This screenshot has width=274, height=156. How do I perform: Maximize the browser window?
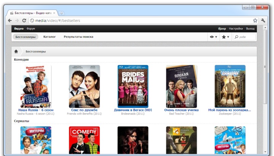coord(253,7)
